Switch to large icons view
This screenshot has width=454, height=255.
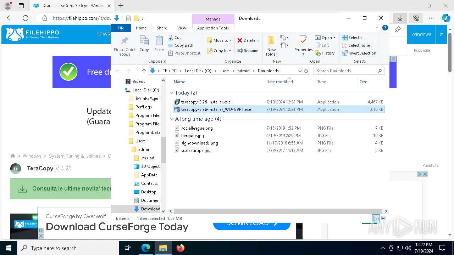tap(383, 219)
